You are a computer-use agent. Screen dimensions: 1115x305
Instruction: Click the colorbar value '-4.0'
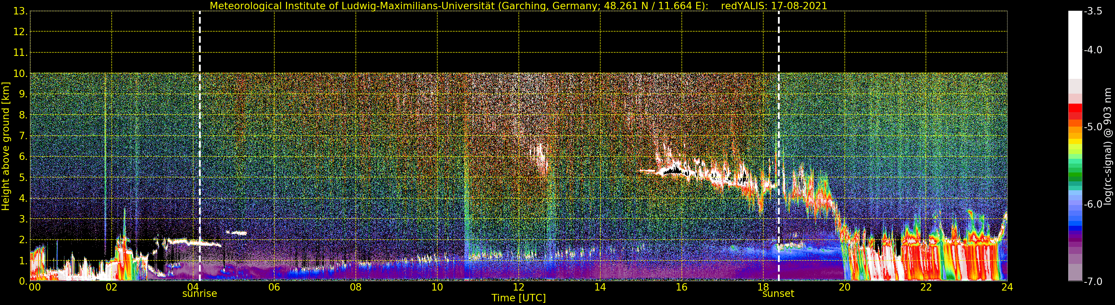tap(1093, 50)
